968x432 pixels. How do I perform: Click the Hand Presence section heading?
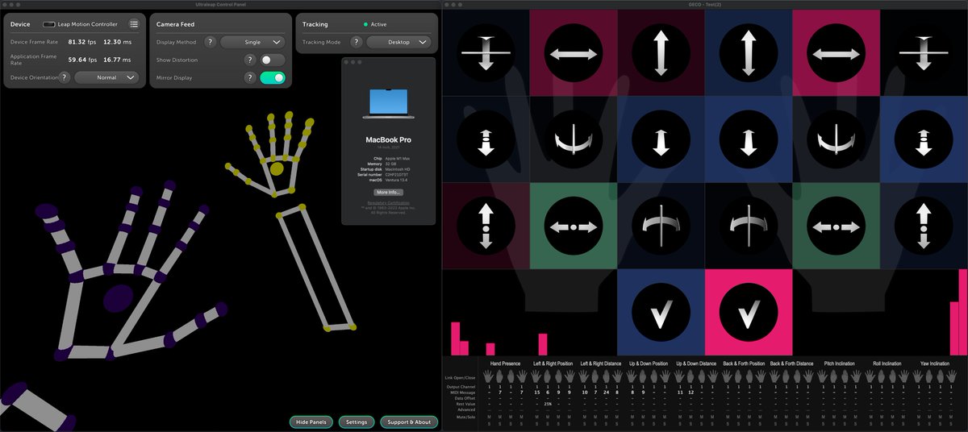[505, 363]
